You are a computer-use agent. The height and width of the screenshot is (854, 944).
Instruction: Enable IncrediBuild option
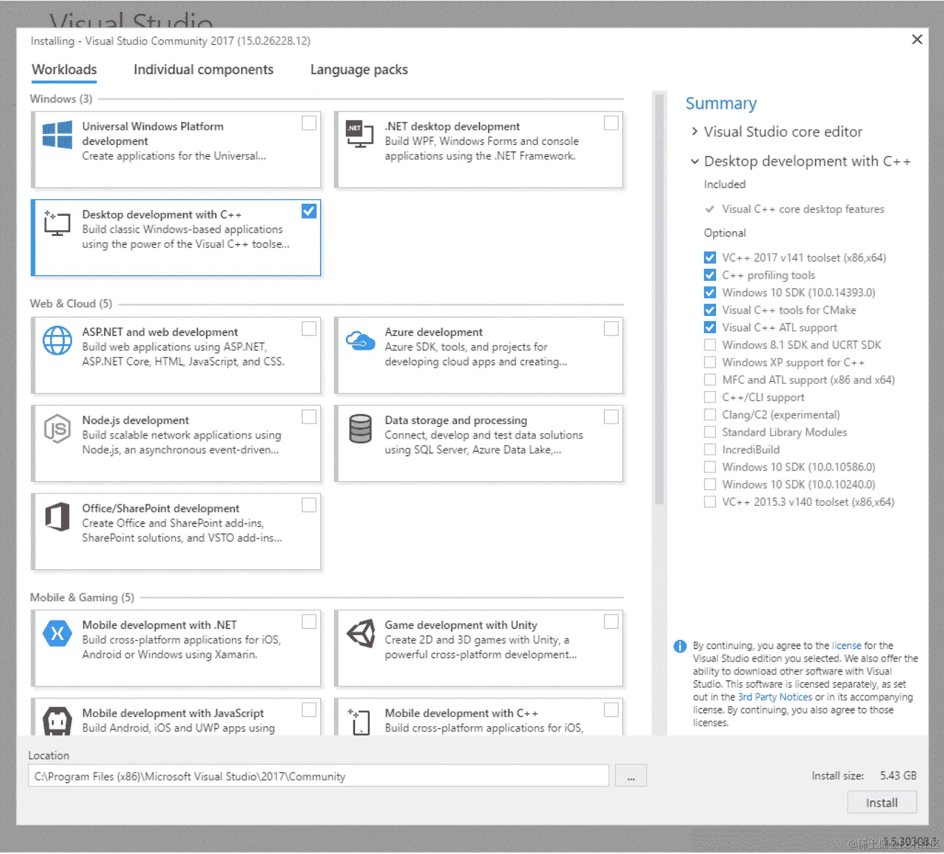click(x=710, y=449)
